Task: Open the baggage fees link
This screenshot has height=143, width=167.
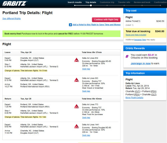Action: coord(140,40)
